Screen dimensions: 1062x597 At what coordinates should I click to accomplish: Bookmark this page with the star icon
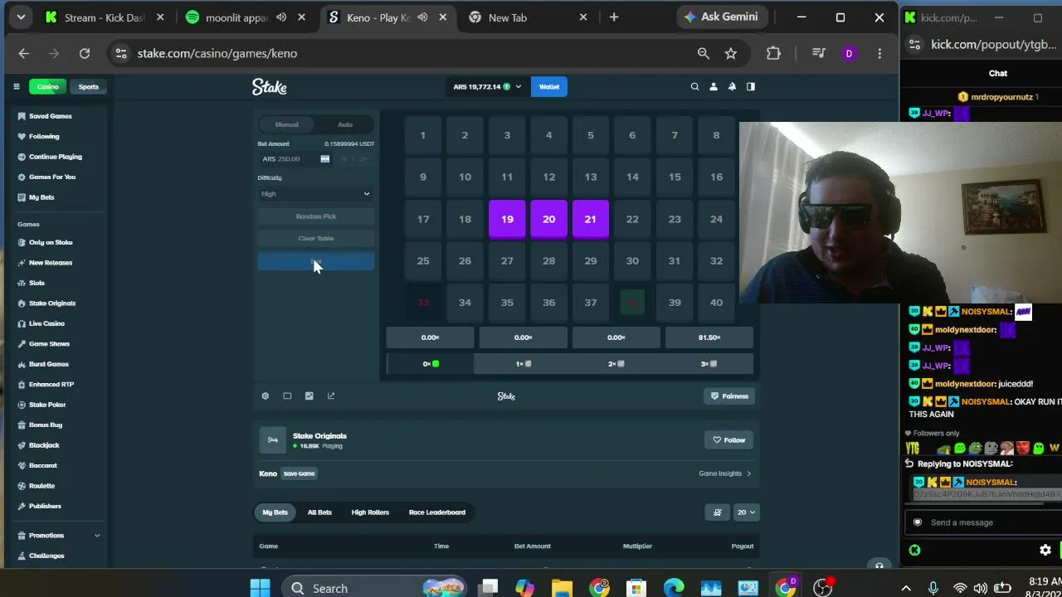coord(731,53)
